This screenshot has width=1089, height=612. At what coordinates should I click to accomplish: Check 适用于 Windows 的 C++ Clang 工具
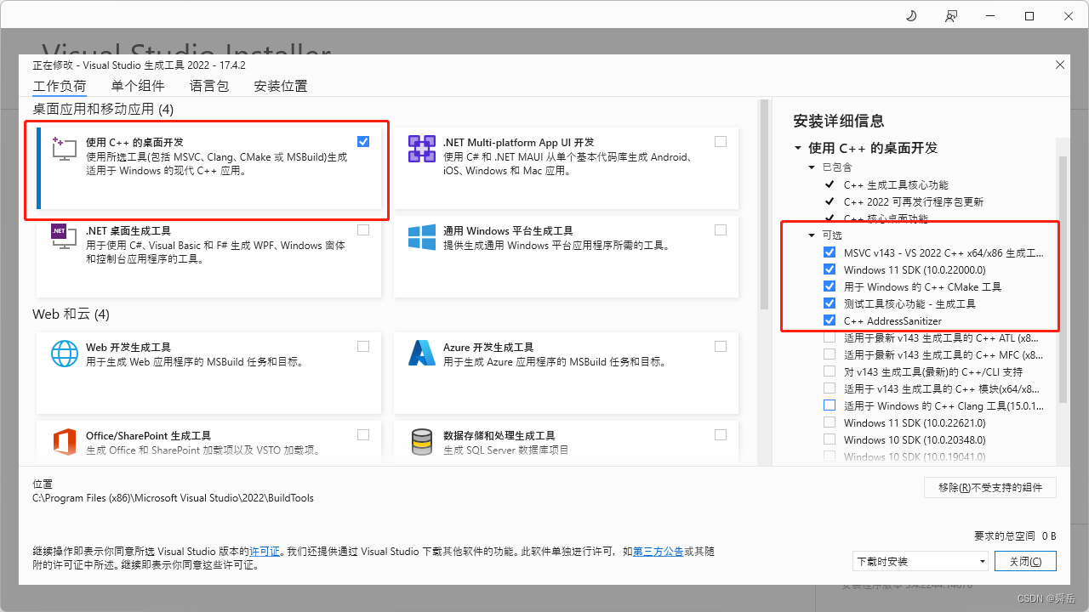pos(830,405)
